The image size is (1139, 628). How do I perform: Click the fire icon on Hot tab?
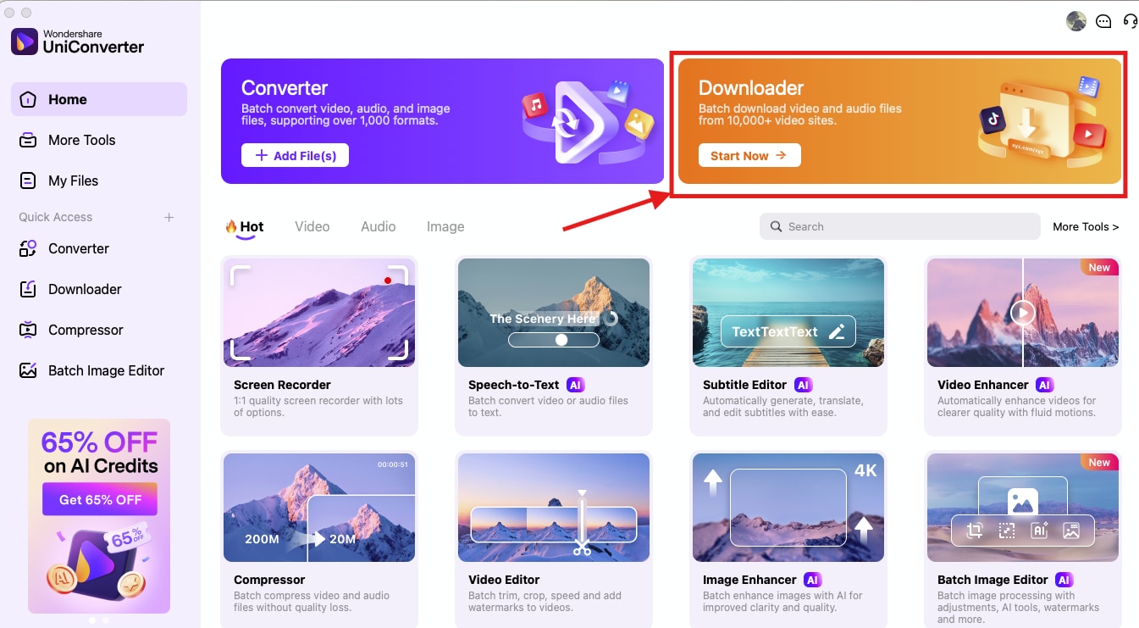tap(230, 226)
